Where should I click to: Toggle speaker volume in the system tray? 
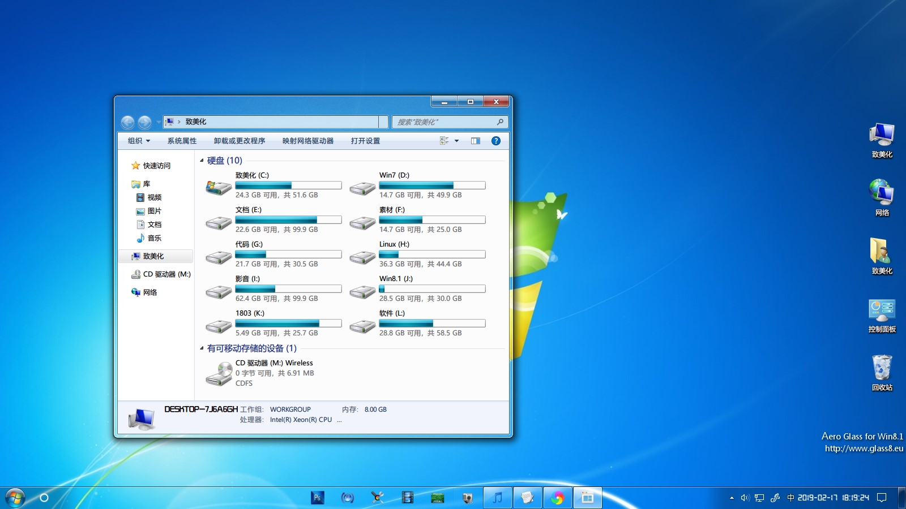pyautogui.click(x=743, y=498)
